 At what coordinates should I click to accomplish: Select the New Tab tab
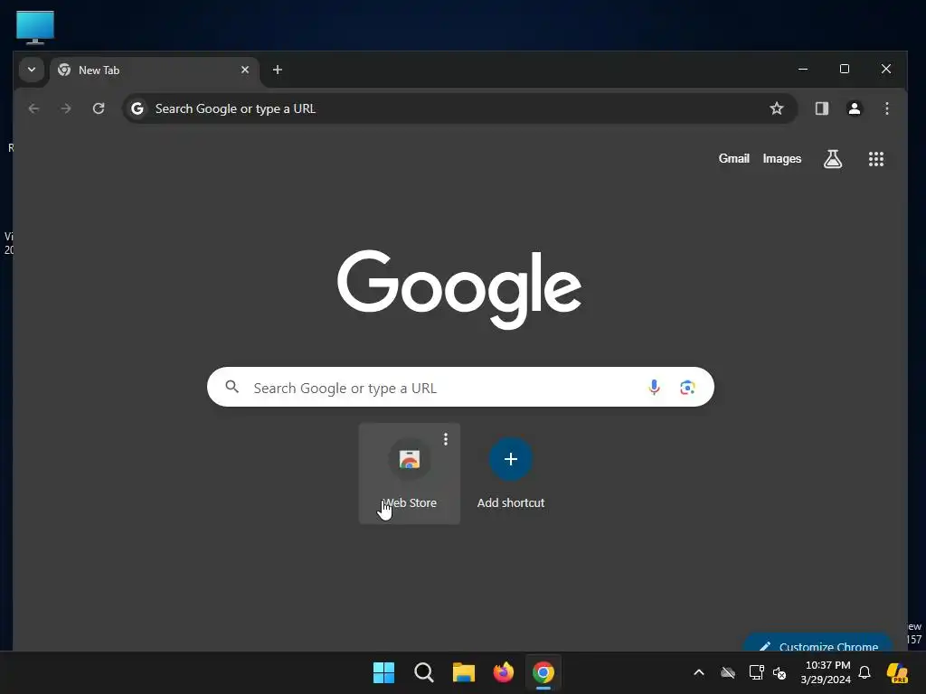coord(154,70)
